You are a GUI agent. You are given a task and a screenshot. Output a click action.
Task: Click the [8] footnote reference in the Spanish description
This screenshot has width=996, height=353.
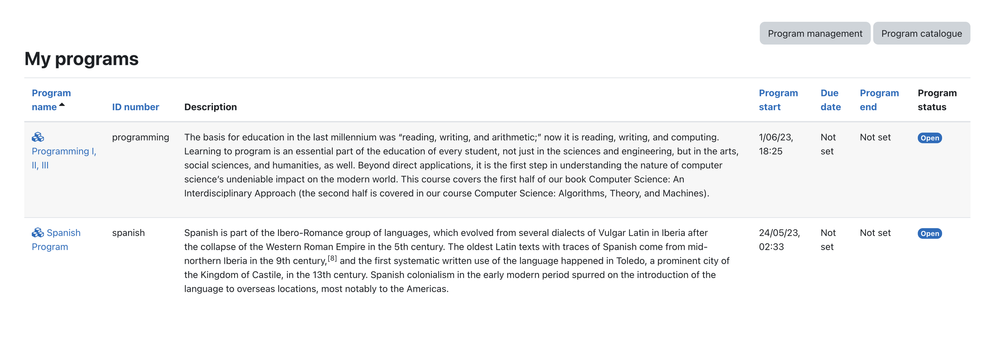(332, 258)
